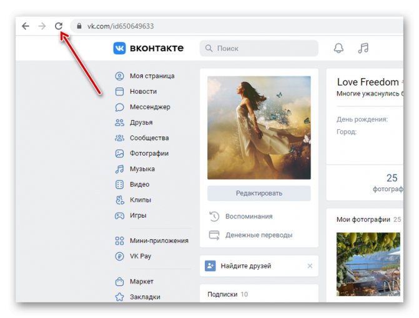The image size is (419, 318).
Task: Click the browser reload page icon
Action: 59,26
